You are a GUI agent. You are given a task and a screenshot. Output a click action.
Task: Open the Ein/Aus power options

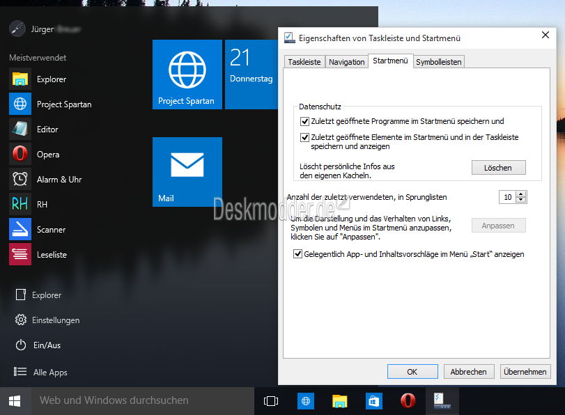coord(38,345)
